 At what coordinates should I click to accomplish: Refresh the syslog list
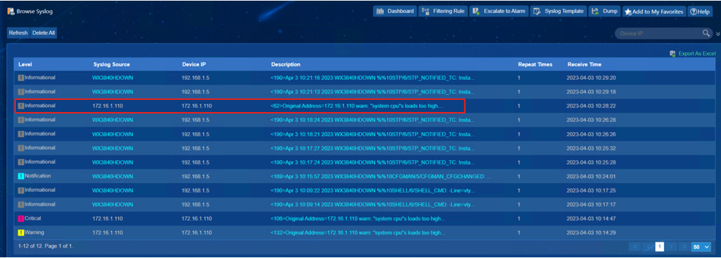click(x=19, y=33)
